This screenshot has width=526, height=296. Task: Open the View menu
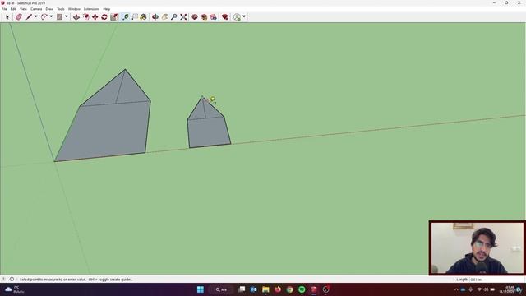(23, 9)
